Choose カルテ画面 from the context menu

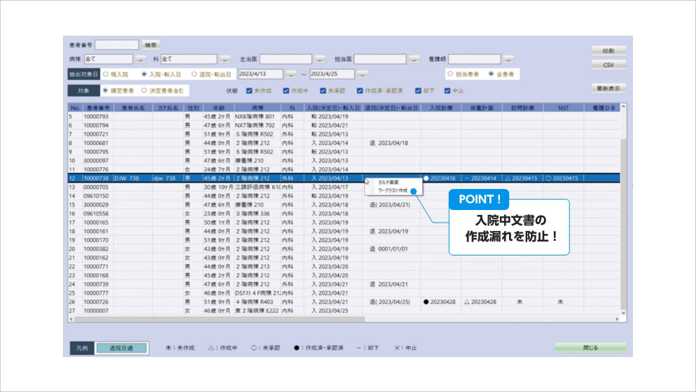coord(388,182)
